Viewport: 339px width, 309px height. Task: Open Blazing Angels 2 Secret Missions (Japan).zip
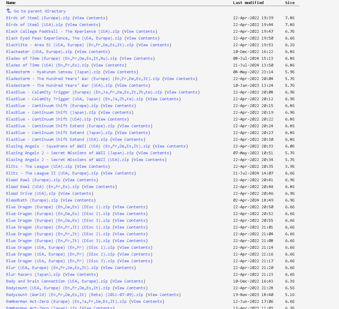(x=70, y=153)
